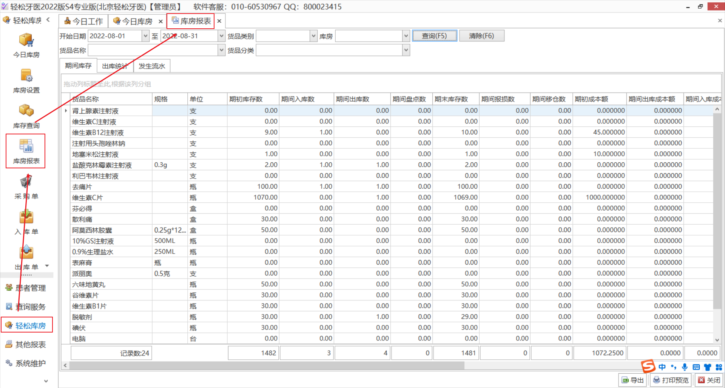
Task: Select the 出库统计 sub-tab
Action: click(115, 66)
